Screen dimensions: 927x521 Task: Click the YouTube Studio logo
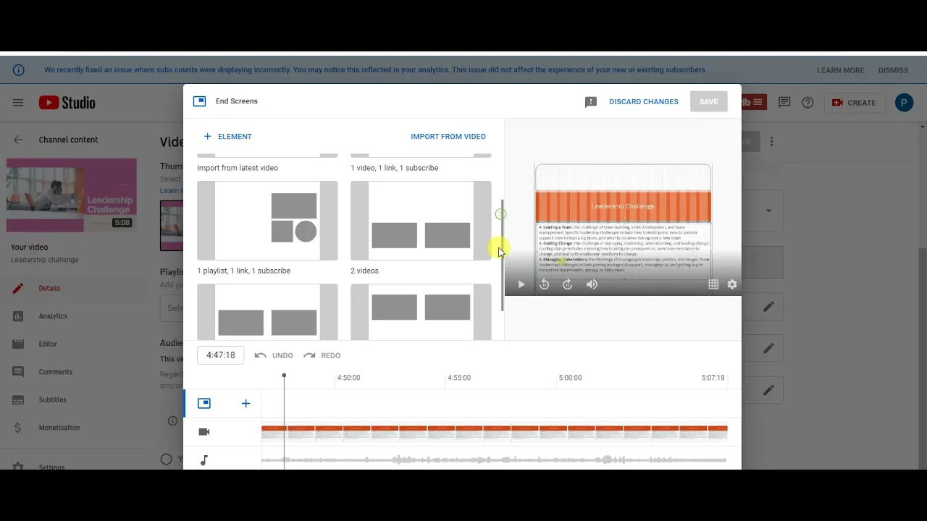(67, 103)
